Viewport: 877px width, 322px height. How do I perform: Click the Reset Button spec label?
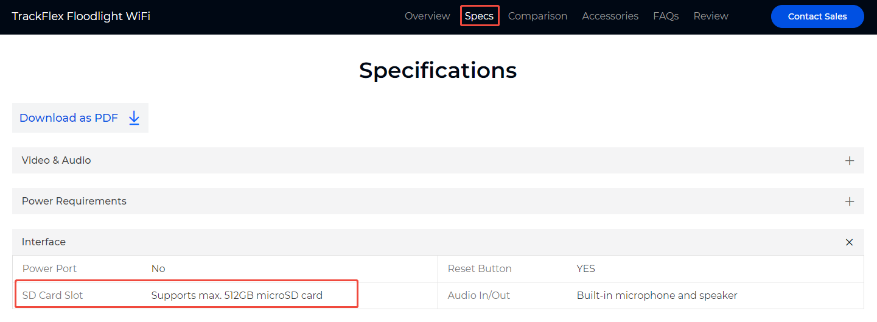pos(480,269)
